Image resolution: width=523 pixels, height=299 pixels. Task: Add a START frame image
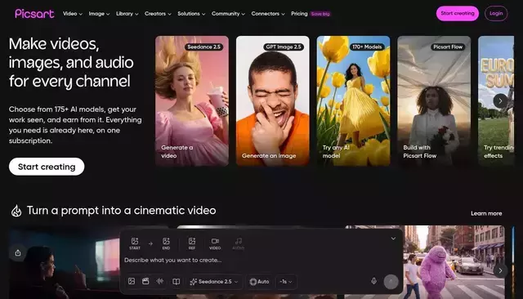click(135, 243)
